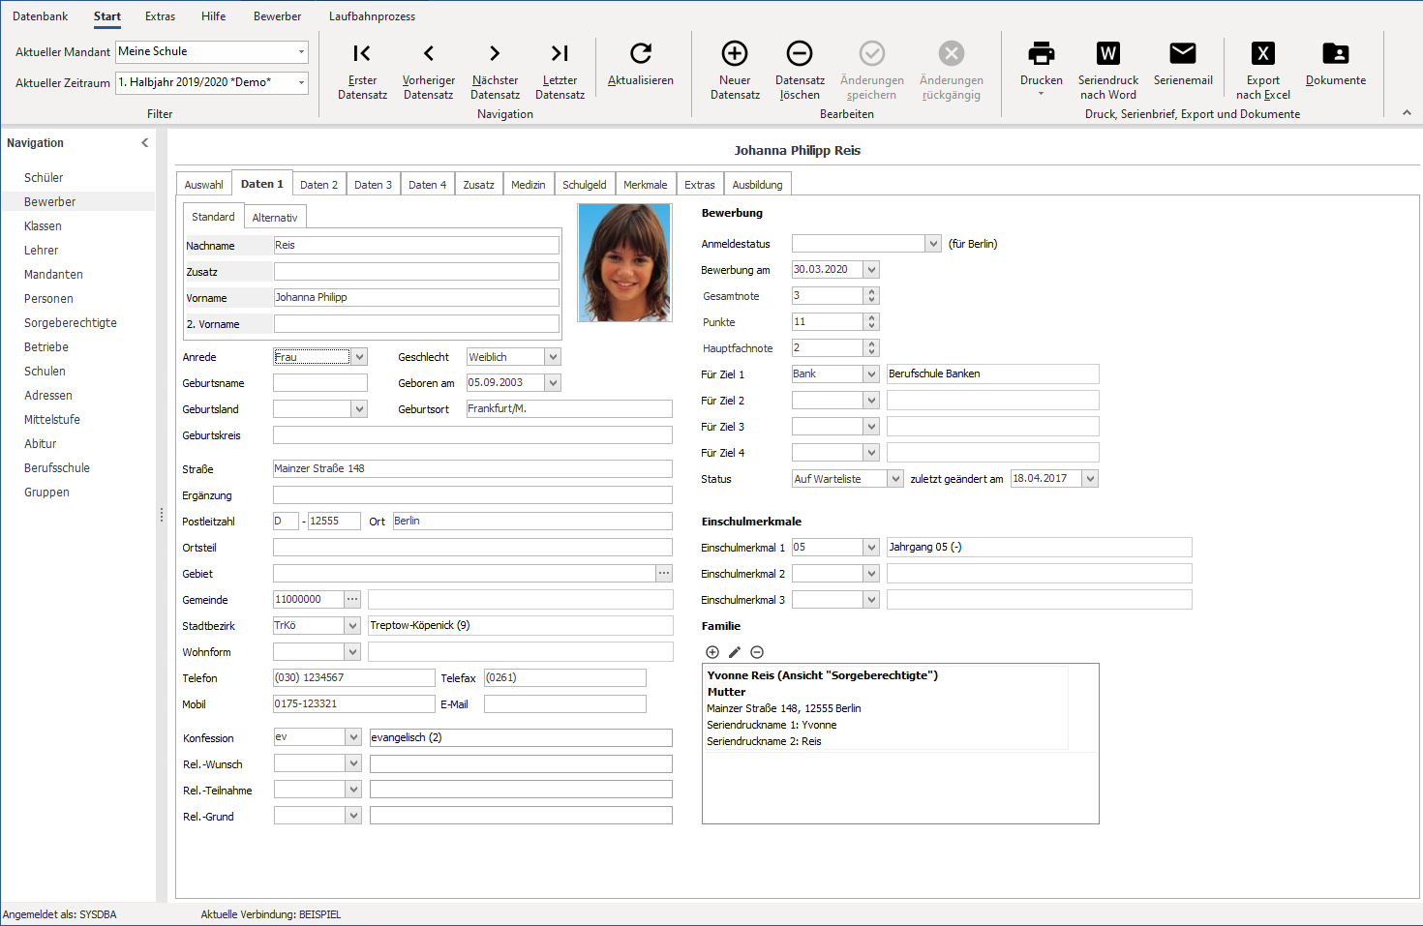Viewport: 1423px width, 926px height.
Task: Open the Dokumente folder icon
Action: pyautogui.click(x=1335, y=53)
